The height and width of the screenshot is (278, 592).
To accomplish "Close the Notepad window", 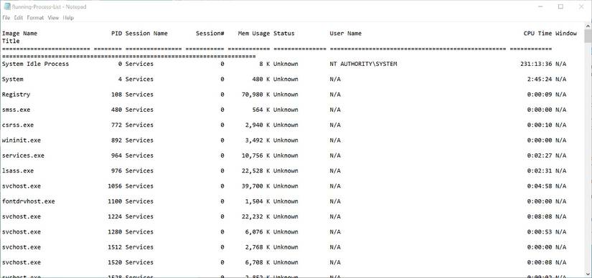I will [x=581, y=6].
